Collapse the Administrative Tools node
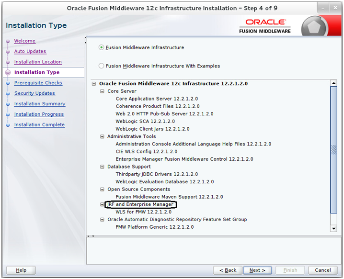The image size is (344, 279). (102, 136)
